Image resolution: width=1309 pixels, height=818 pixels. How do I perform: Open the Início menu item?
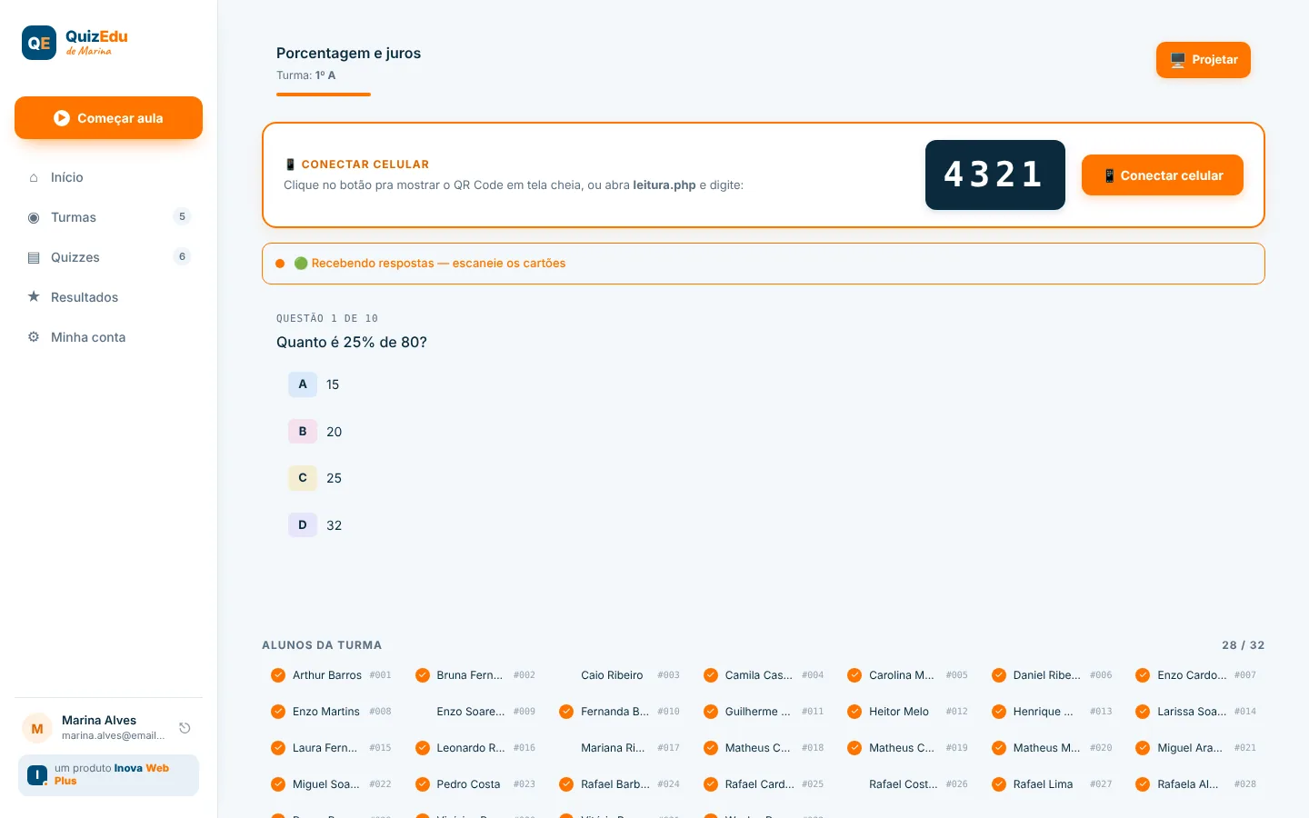point(108,177)
